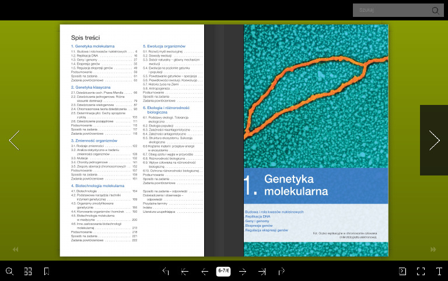Click the page number field showing 6-7
This screenshot has height=281, width=448.
(x=223, y=271)
